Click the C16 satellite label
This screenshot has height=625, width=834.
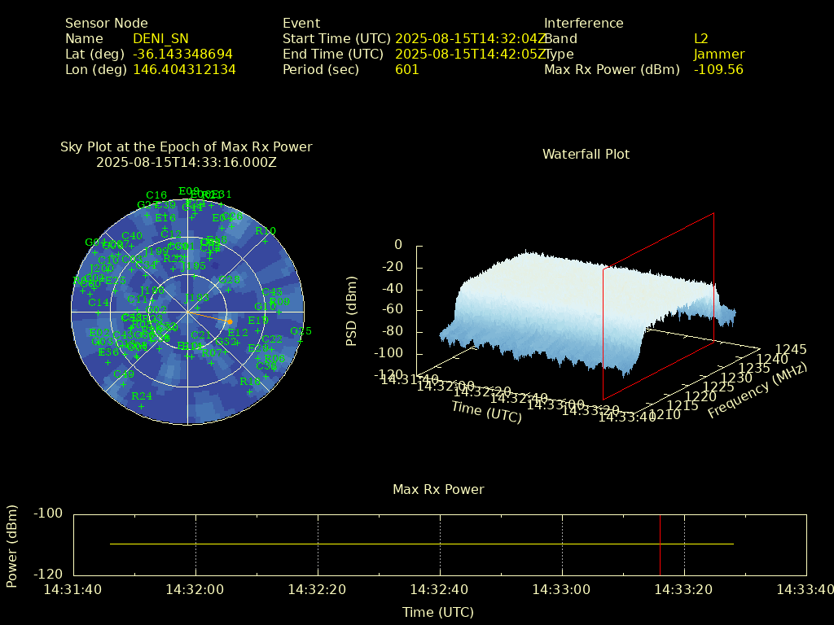(156, 195)
